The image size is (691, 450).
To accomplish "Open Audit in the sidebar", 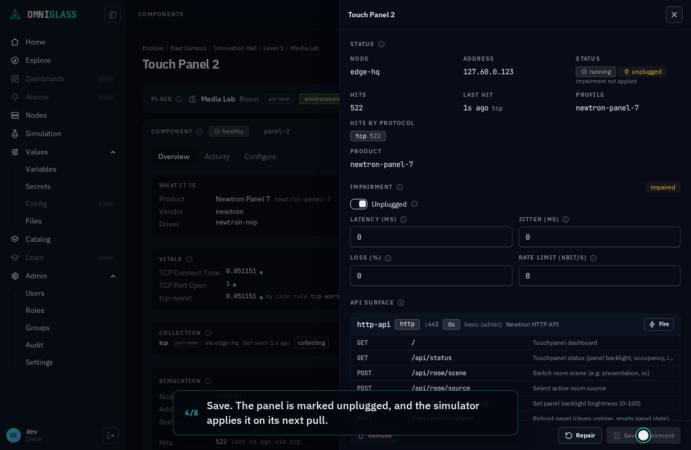I will (x=35, y=345).
